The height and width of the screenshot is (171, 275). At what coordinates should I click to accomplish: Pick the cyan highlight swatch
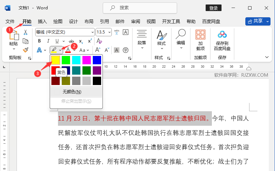point(76,60)
